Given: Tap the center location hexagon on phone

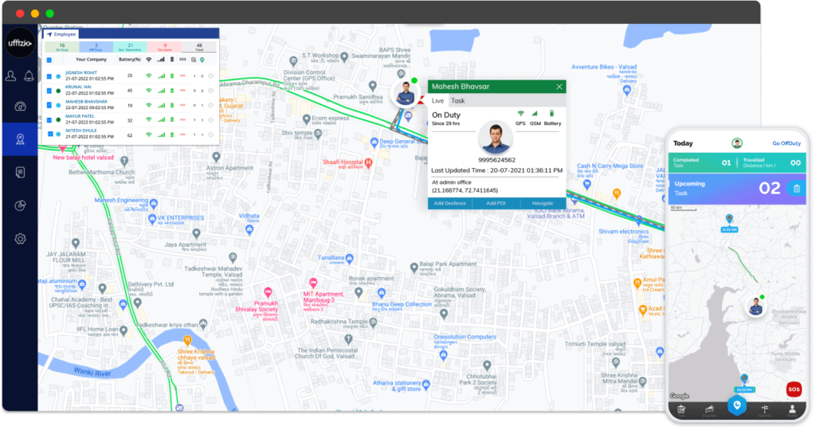Looking at the screenshot, I should coord(737,405).
